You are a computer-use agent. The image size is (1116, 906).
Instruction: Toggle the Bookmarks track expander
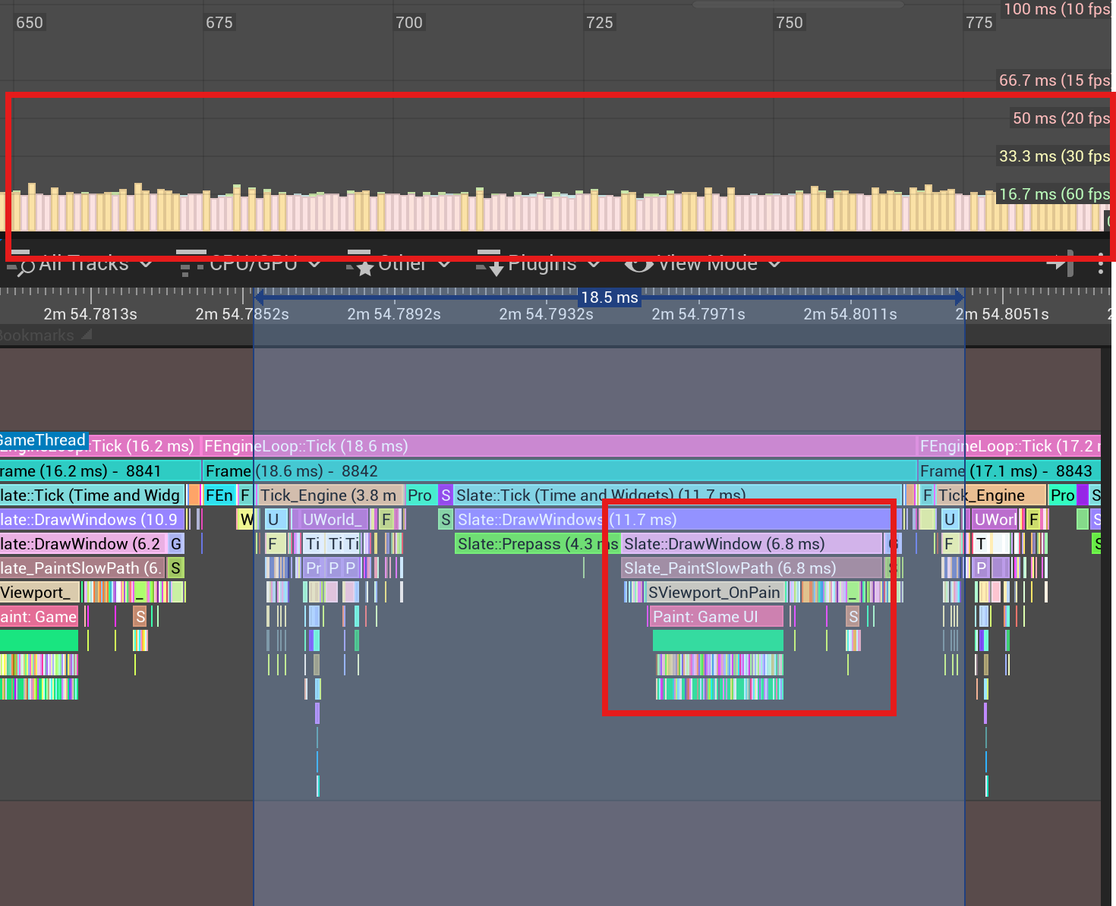87,334
